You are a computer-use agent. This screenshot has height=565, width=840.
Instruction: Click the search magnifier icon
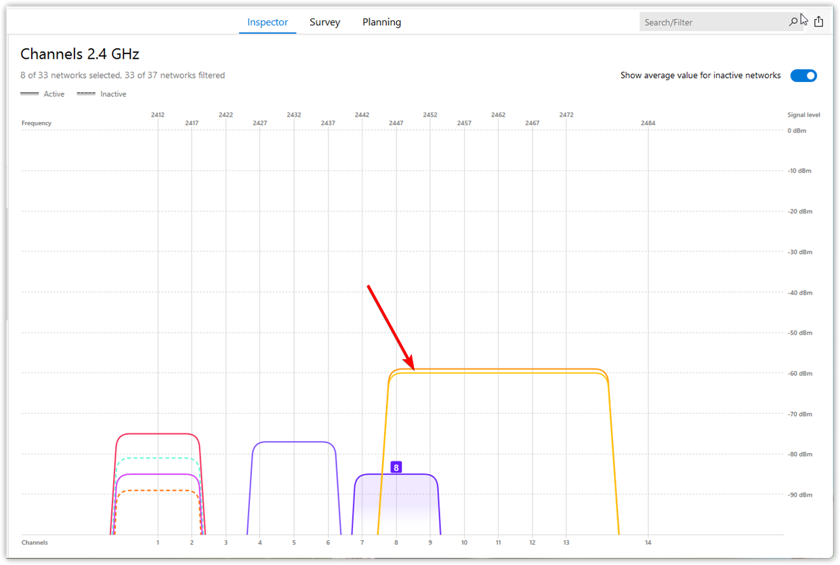(x=793, y=21)
